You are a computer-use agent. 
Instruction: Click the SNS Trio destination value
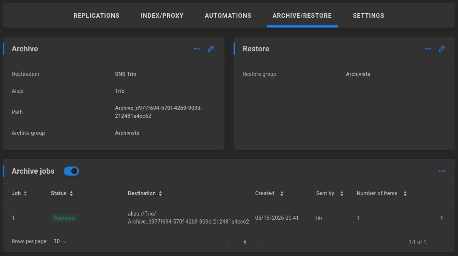tap(126, 74)
